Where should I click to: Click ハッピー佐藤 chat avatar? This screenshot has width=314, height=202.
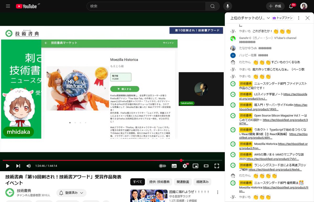[x=233, y=55]
